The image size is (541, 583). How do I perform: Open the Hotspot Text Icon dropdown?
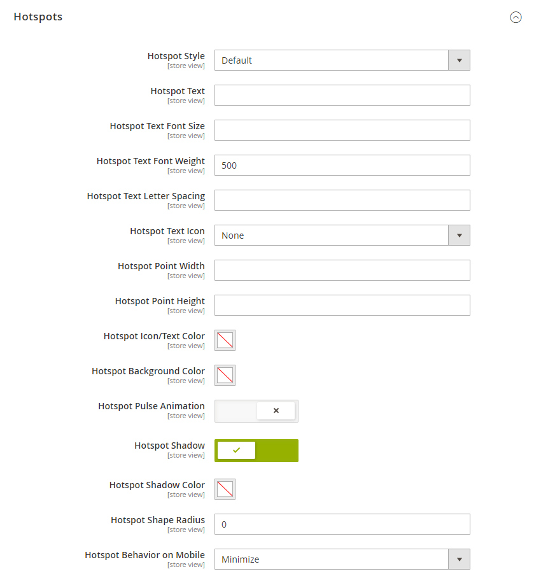pyautogui.click(x=342, y=235)
